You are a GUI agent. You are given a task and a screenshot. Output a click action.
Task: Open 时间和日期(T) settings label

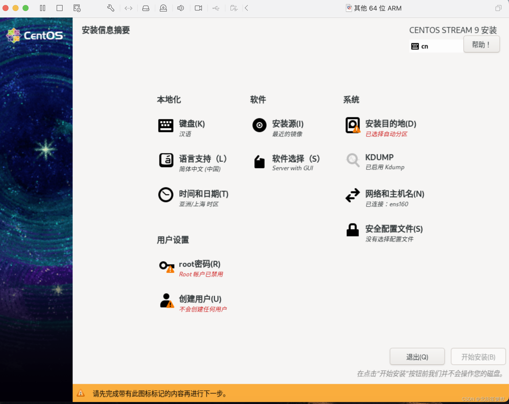coord(204,194)
